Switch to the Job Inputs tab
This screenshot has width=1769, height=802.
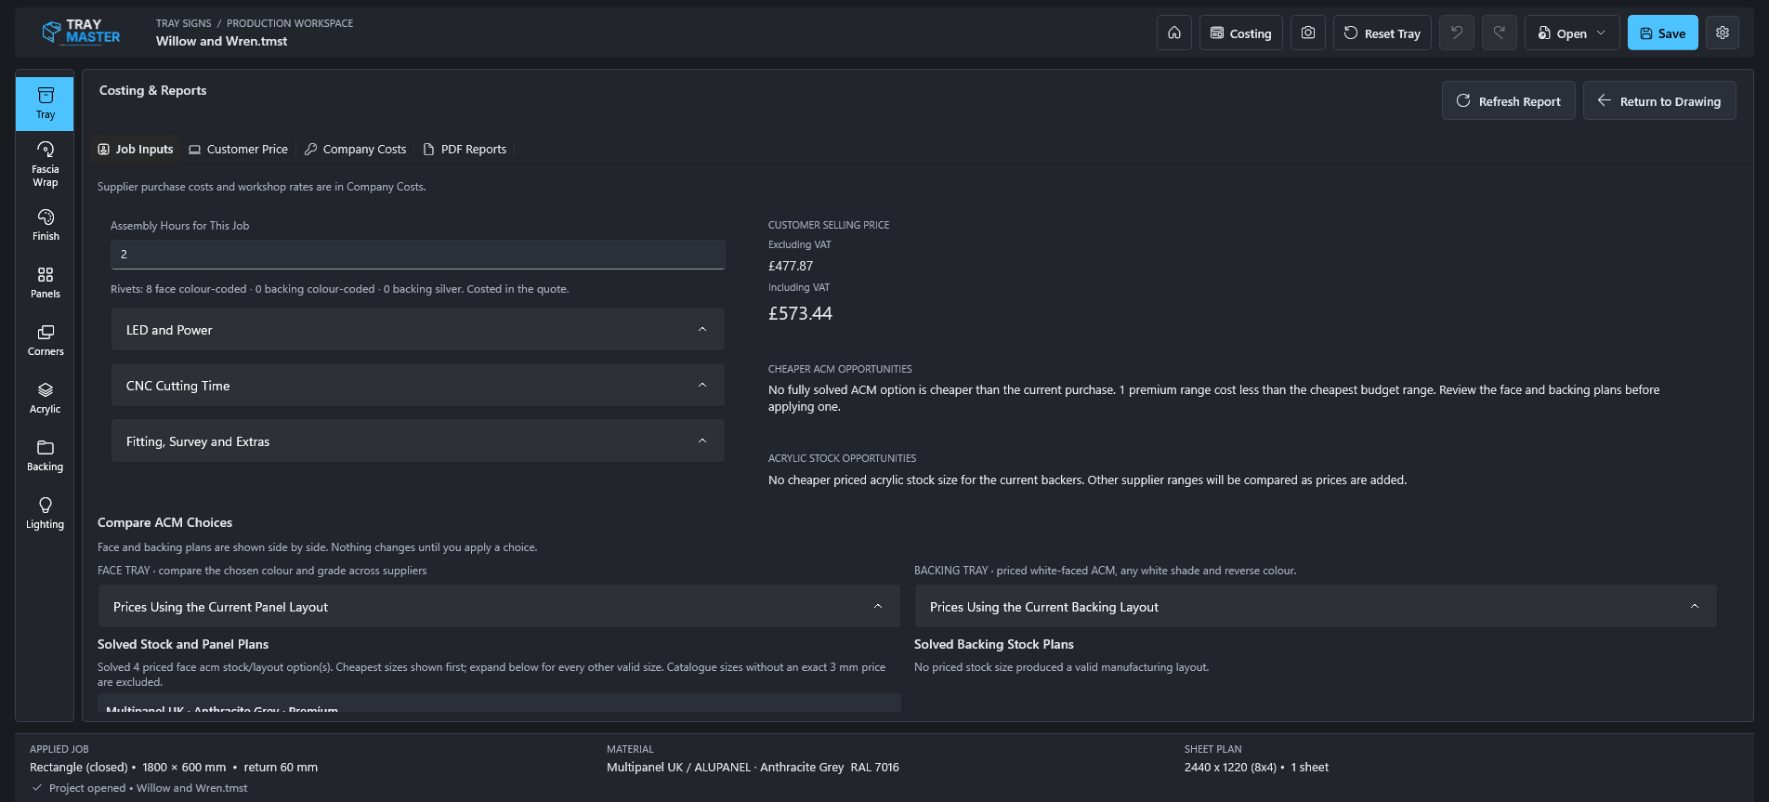click(136, 149)
